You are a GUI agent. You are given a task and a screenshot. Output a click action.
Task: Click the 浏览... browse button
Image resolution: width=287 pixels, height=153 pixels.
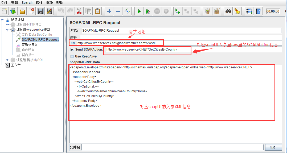point(273,147)
